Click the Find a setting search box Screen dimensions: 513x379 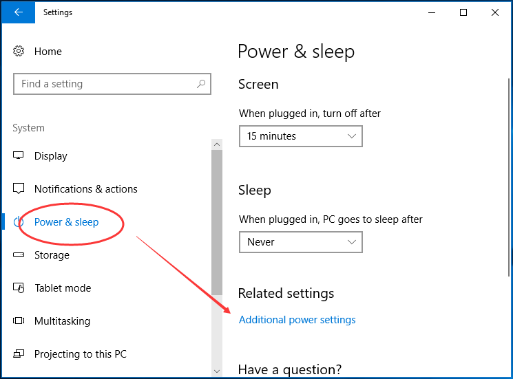click(x=112, y=84)
